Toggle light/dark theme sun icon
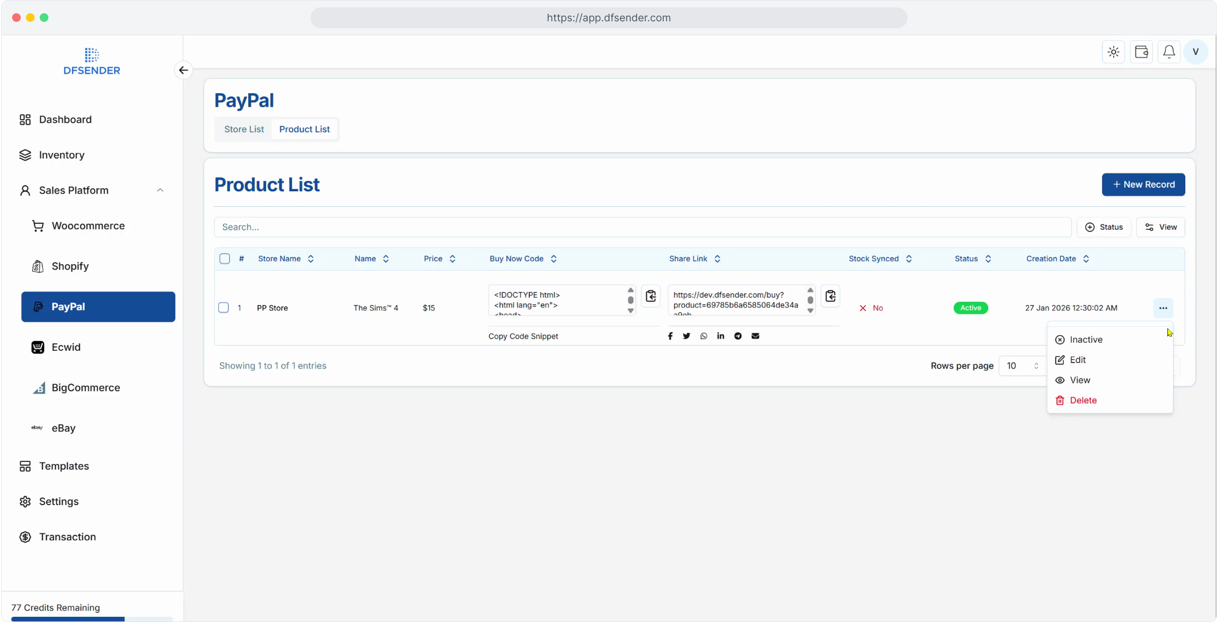 [x=1113, y=52]
